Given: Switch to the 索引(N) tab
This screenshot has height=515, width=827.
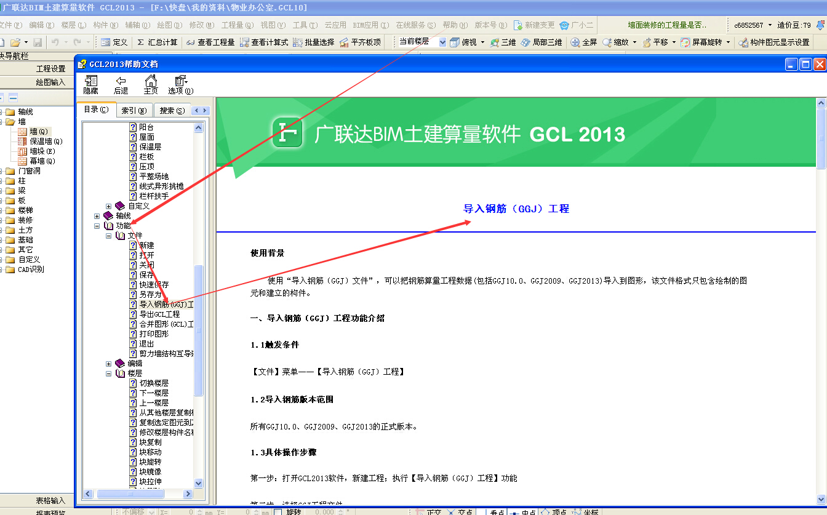Looking at the screenshot, I should pyautogui.click(x=134, y=111).
